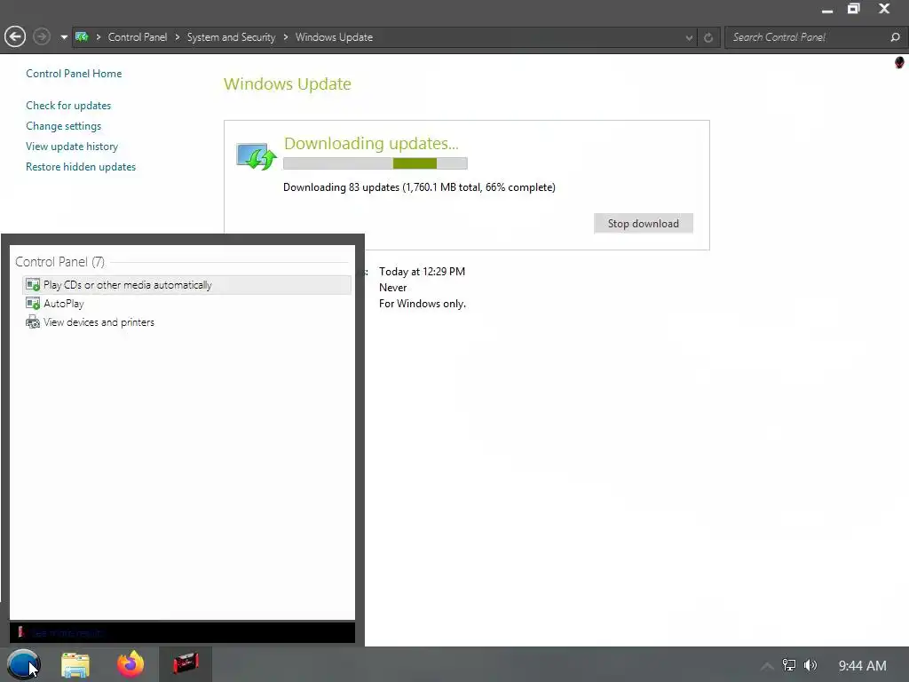This screenshot has height=682, width=909.
Task: Click the red-black app taskbar icon
Action: tap(186, 664)
